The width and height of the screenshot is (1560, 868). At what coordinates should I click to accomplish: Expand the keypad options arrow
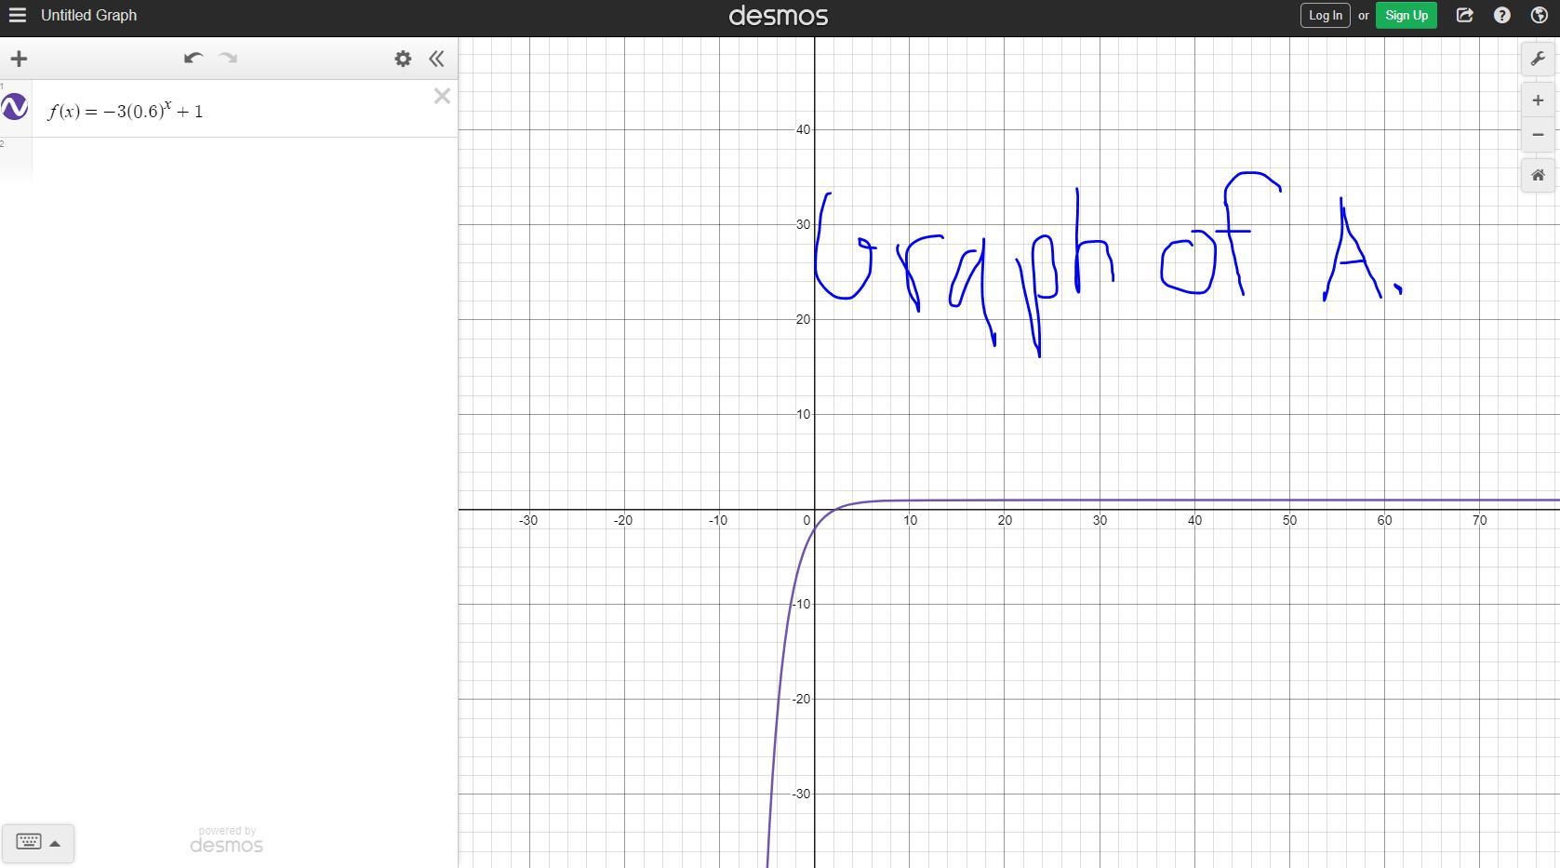pos(55,843)
